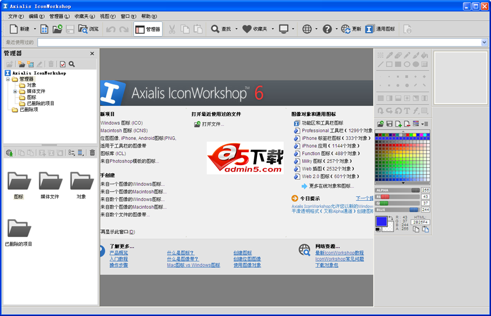This screenshot has width=491, height=316.
Task: Select the 媒体文件 folder thumbnail
Action: [x=50, y=185]
